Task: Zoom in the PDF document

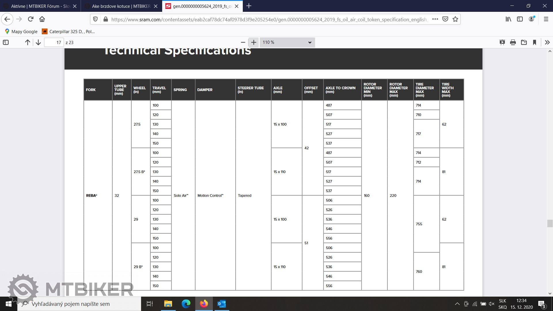Action: point(253,42)
